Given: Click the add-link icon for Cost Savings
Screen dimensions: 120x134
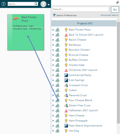Looking at the screenshot, I should click(57, 80).
